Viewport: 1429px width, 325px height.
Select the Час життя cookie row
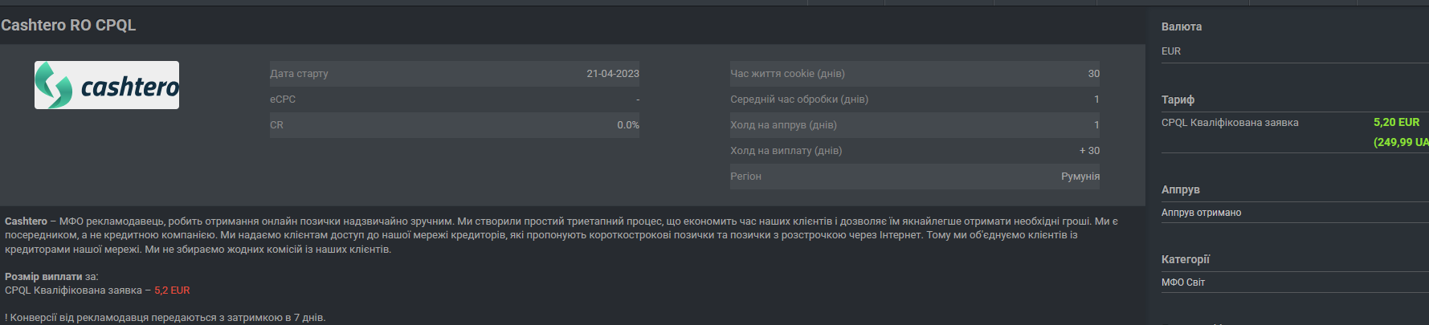[915, 74]
